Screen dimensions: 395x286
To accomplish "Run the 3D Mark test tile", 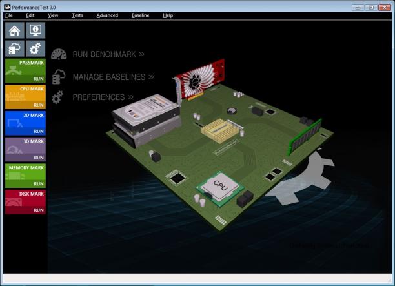I will pos(25,149).
